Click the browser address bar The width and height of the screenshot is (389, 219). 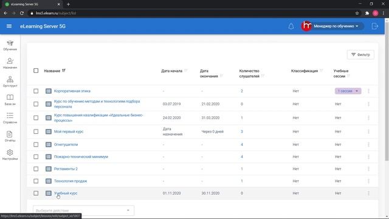(x=191, y=13)
